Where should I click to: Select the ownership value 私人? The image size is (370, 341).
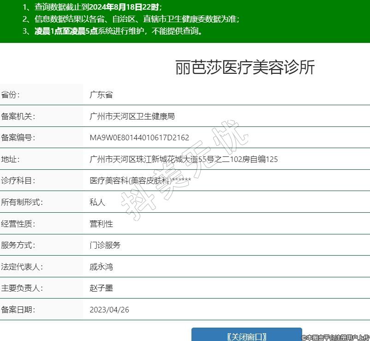tap(97, 202)
